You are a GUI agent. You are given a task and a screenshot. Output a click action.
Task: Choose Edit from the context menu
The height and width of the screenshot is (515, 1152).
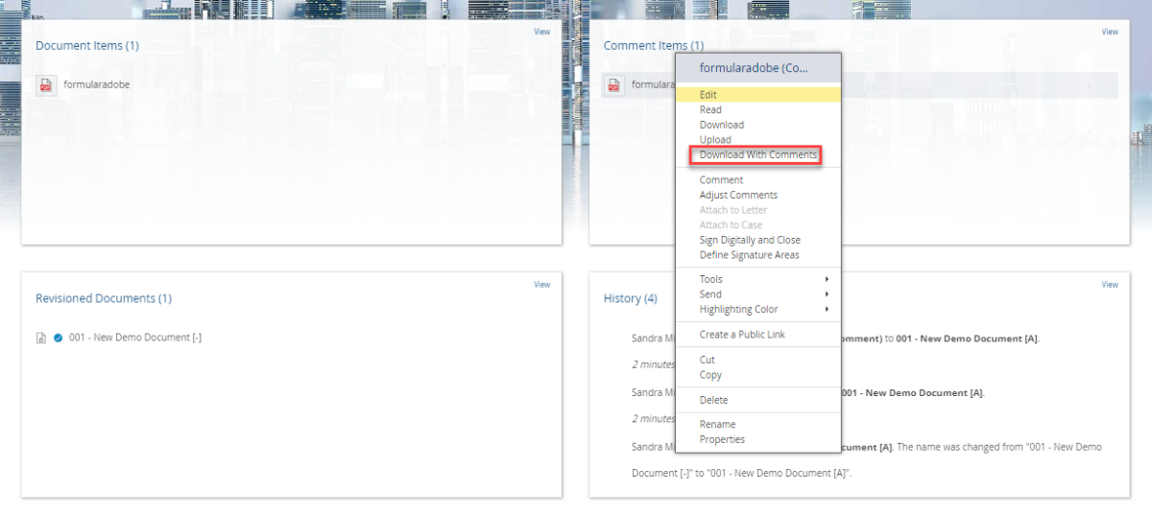[x=708, y=95]
